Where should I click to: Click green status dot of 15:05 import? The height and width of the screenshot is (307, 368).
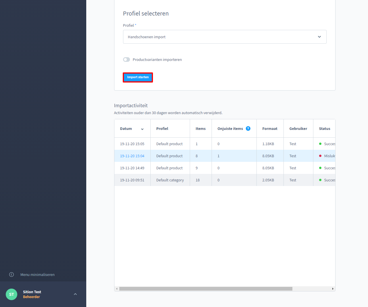pos(320,144)
